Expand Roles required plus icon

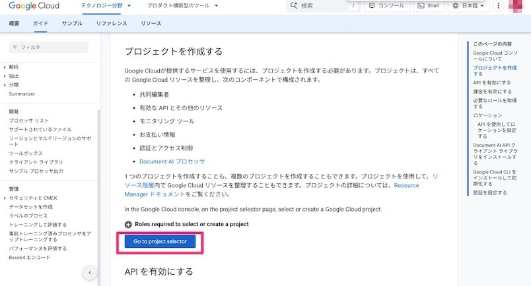coord(128,224)
